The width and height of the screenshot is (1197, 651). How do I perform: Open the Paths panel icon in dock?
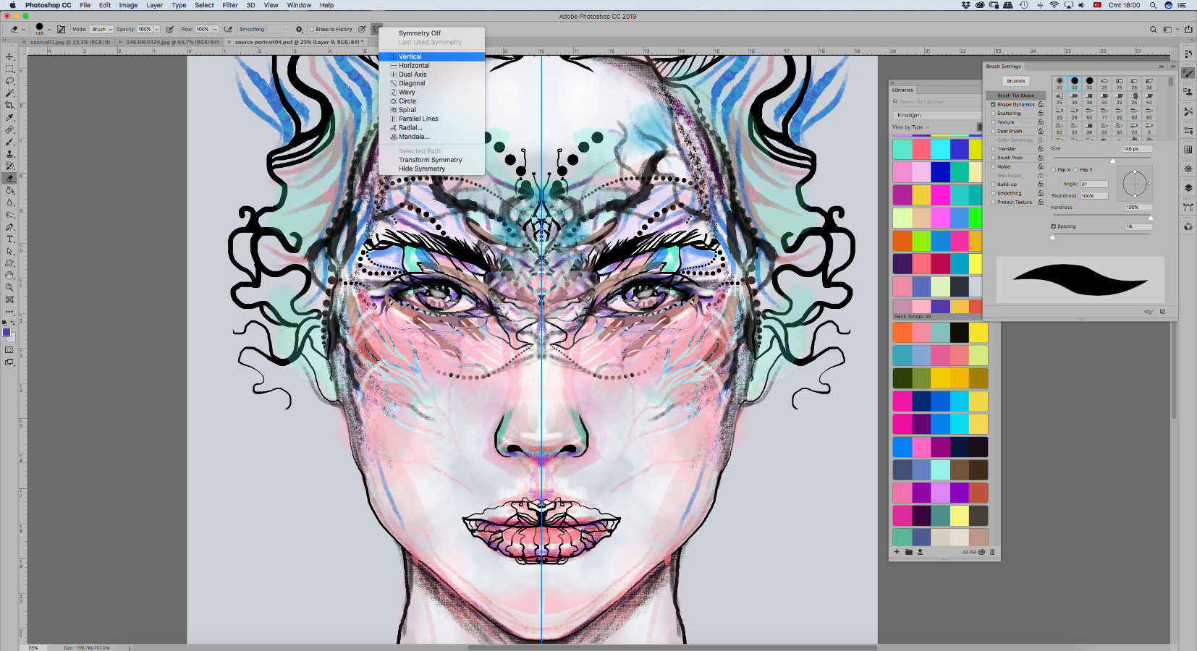click(1188, 207)
